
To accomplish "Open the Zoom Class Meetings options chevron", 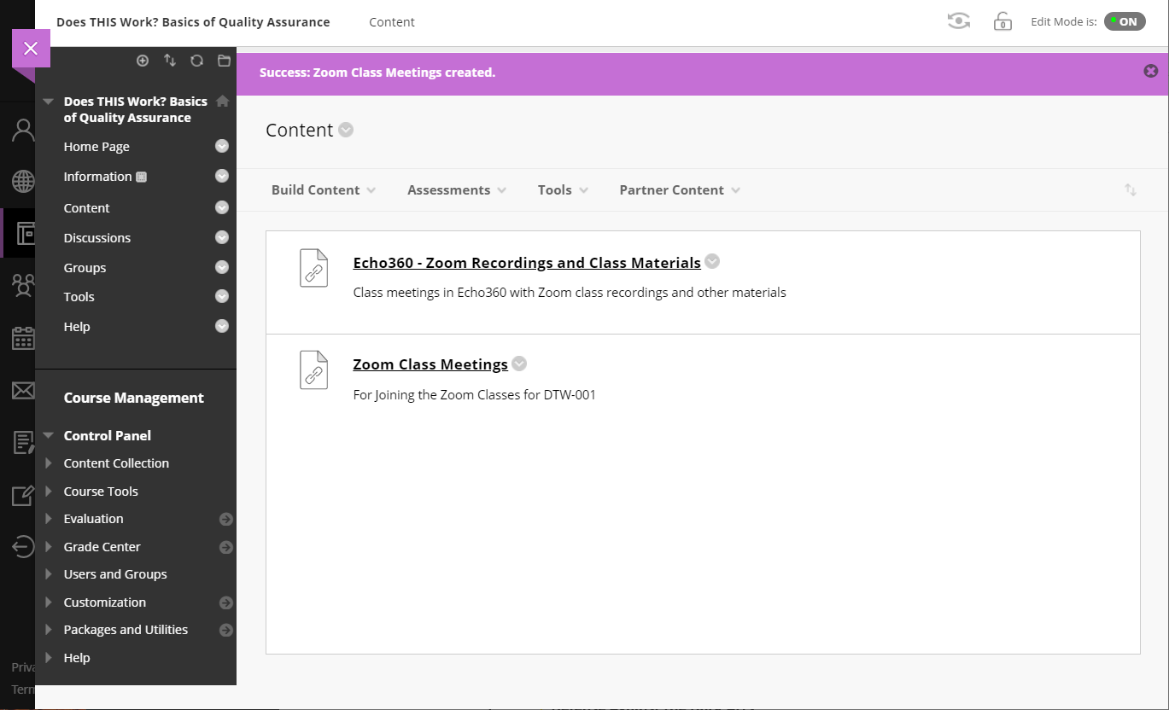I will click(x=519, y=364).
